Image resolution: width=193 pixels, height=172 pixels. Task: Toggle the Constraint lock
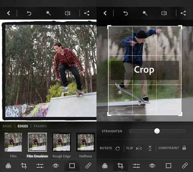[184, 148]
